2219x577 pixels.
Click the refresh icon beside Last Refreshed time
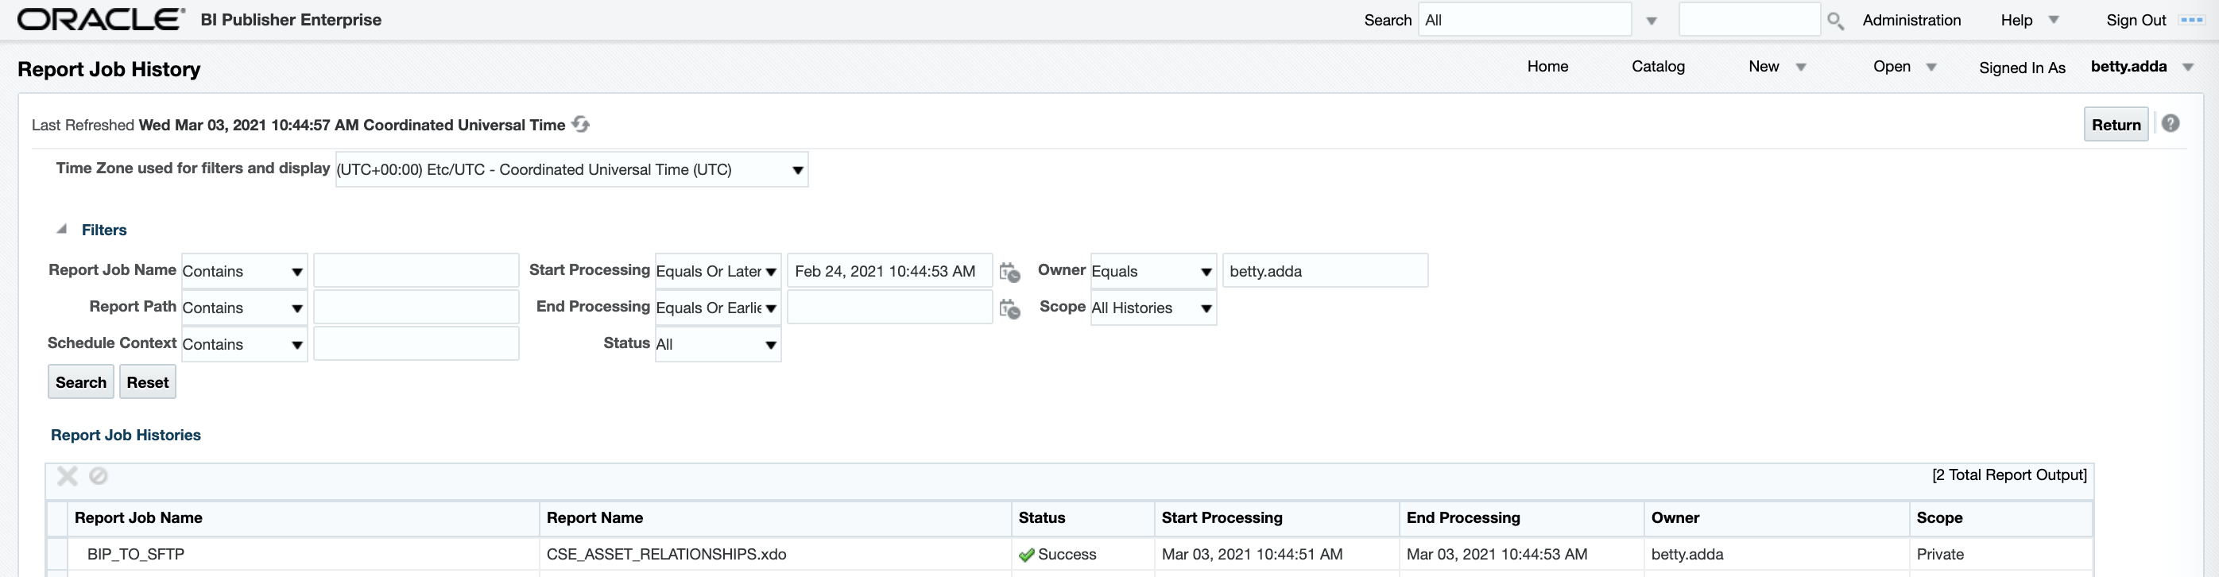pyautogui.click(x=581, y=125)
